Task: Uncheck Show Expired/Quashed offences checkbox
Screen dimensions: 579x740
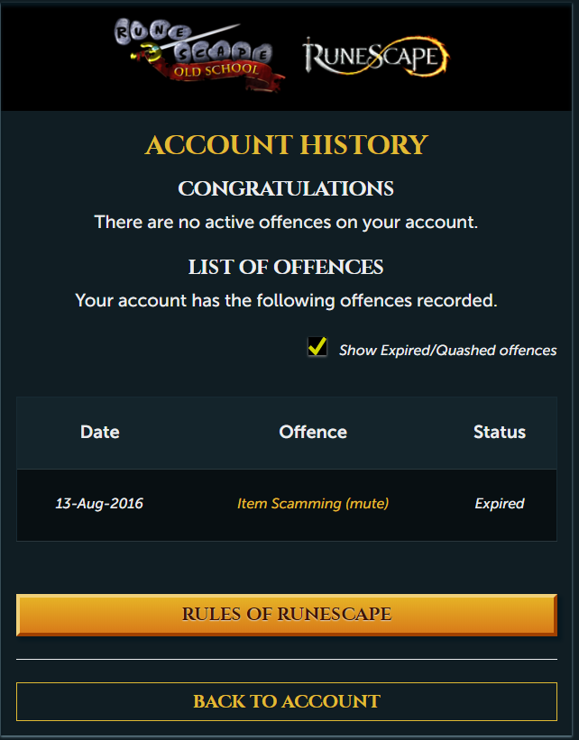Action: pos(317,346)
